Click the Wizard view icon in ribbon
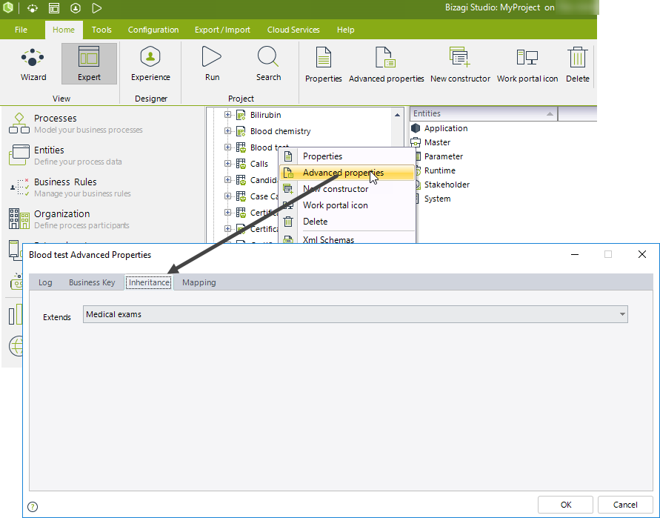This screenshot has height=518, width=660. (33, 64)
